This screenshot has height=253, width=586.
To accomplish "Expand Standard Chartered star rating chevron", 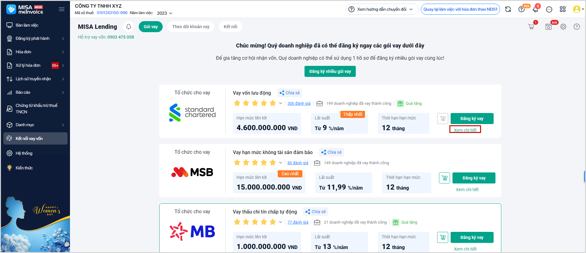I will 280,104.
